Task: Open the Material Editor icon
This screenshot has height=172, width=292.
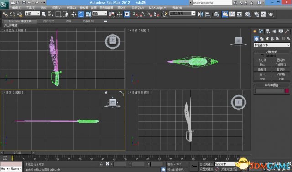Action: point(248,14)
